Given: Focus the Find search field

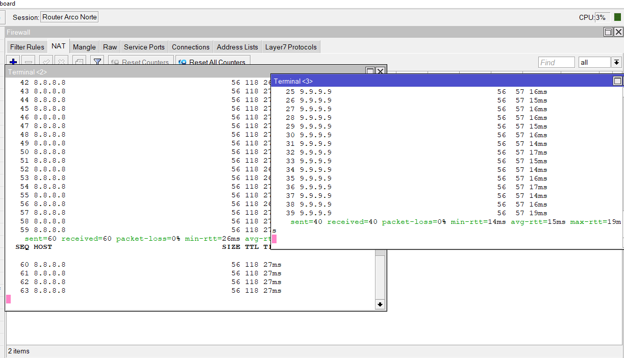Looking at the screenshot, I should (x=557, y=62).
